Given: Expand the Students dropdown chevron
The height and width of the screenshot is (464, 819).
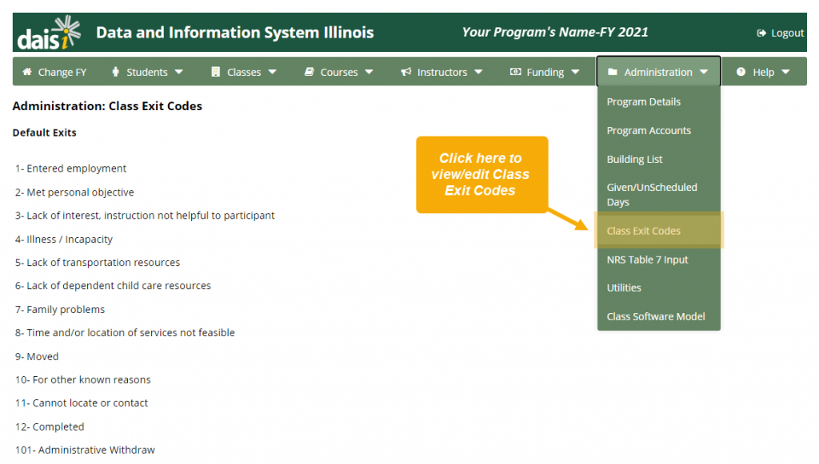Looking at the screenshot, I should point(178,71).
